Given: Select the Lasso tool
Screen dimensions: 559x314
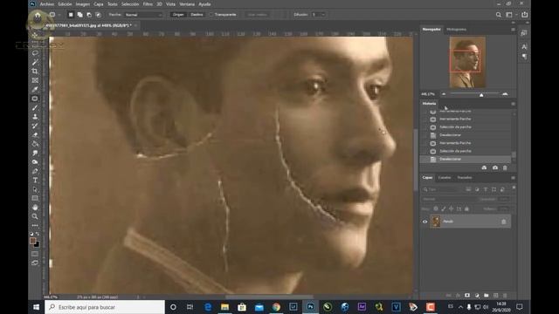Looking at the screenshot, I should click(x=35, y=53).
